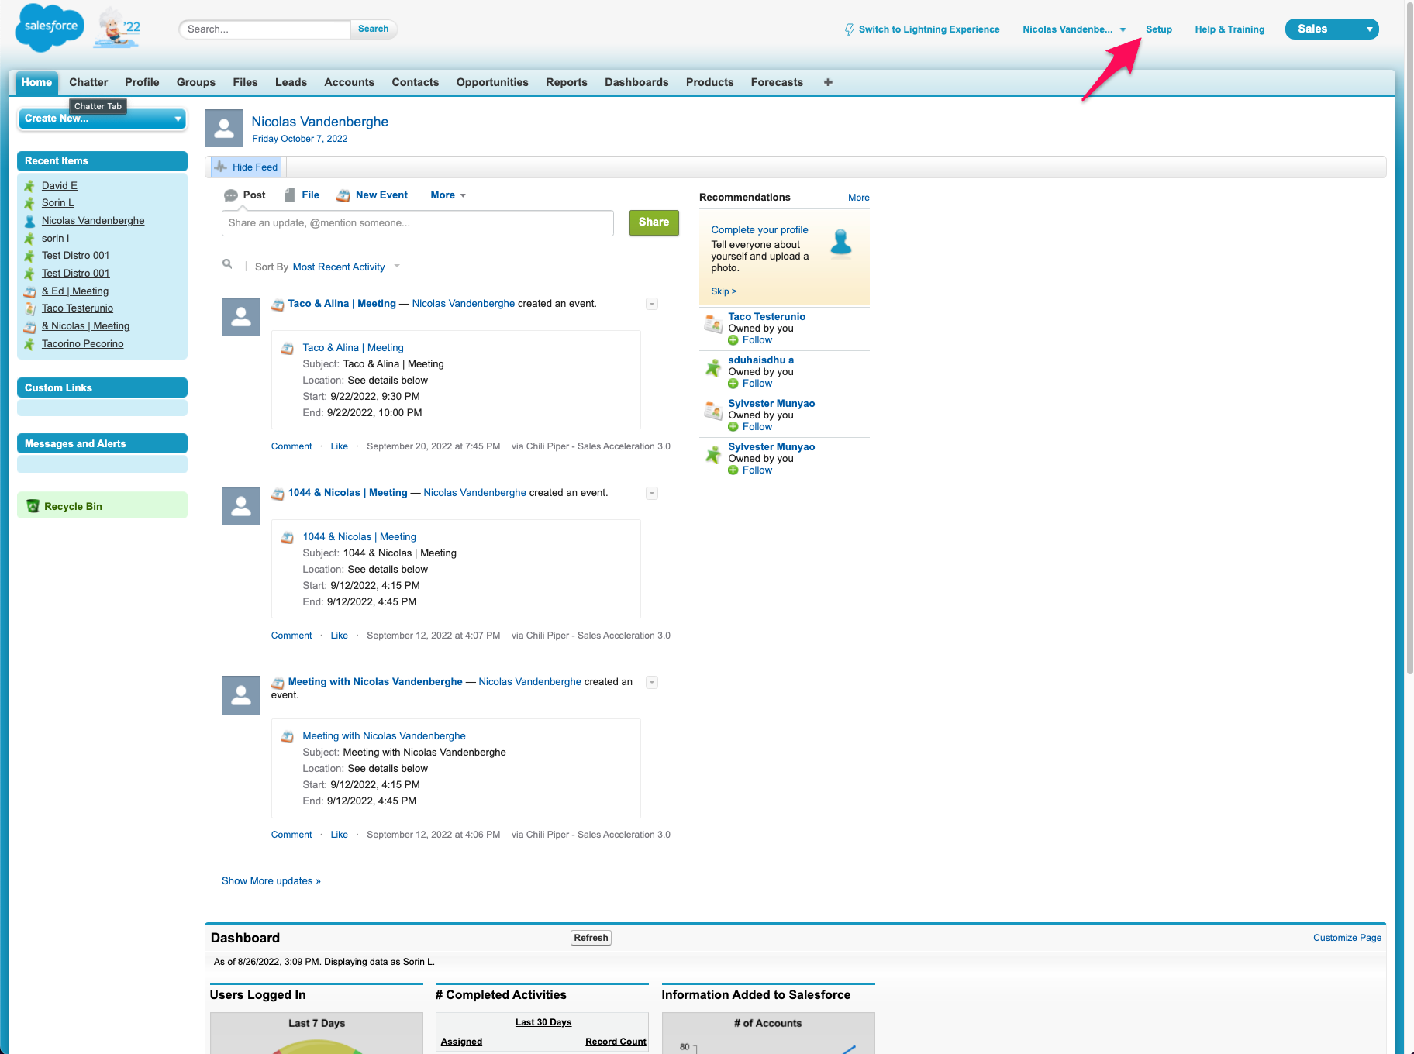This screenshot has height=1054, width=1414.
Task: Open the Customize Page link
Action: pyautogui.click(x=1347, y=938)
